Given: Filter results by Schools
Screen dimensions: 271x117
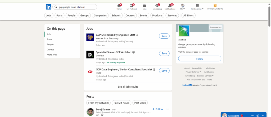Looking at the screenshot, I should coord(116,16).
